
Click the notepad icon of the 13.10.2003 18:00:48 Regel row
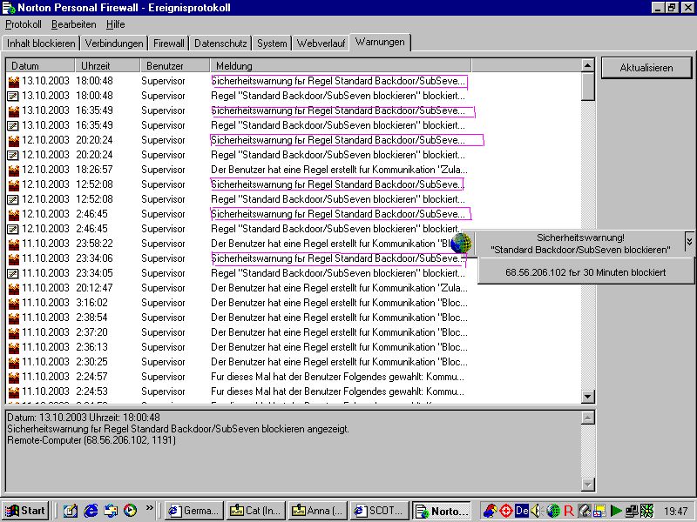(x=14, y=96)
